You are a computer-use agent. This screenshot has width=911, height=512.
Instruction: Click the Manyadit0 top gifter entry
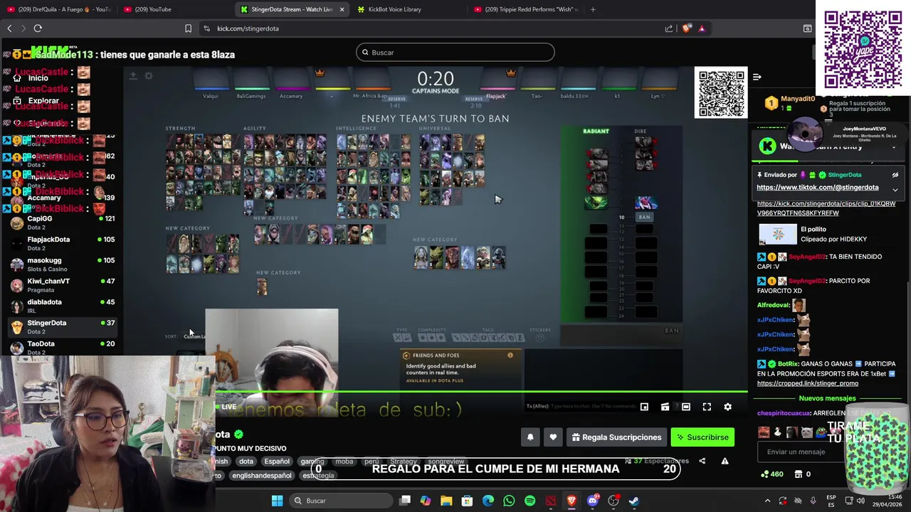[791, 102]
